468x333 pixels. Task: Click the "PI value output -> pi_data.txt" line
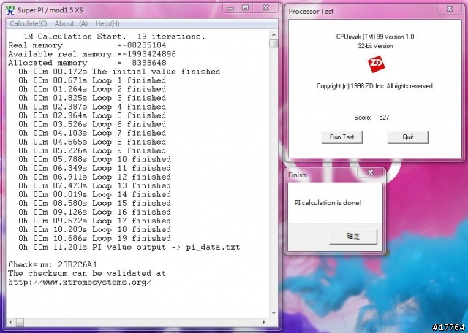point(129,247)
